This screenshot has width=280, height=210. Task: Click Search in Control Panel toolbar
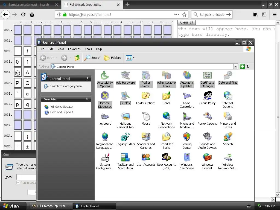[x=92, y=58]
